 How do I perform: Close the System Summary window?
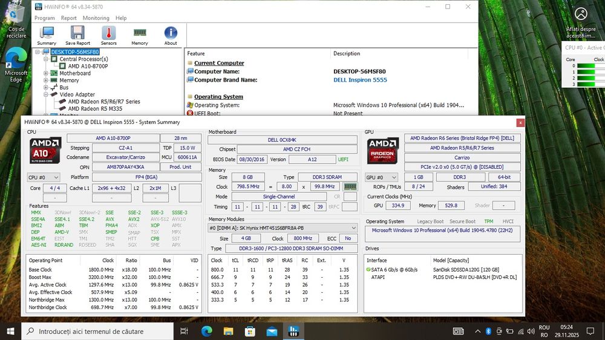520,122
